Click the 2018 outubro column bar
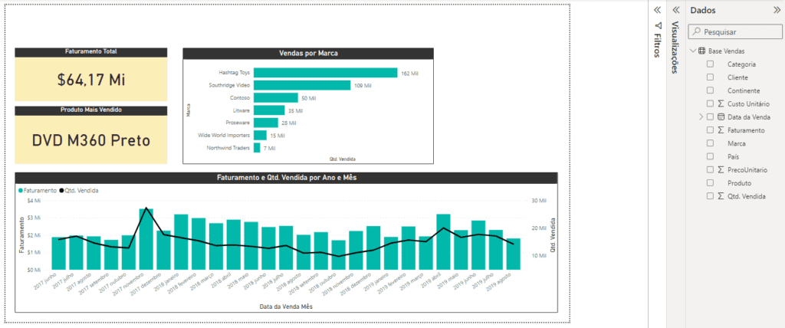 point(338,255)
